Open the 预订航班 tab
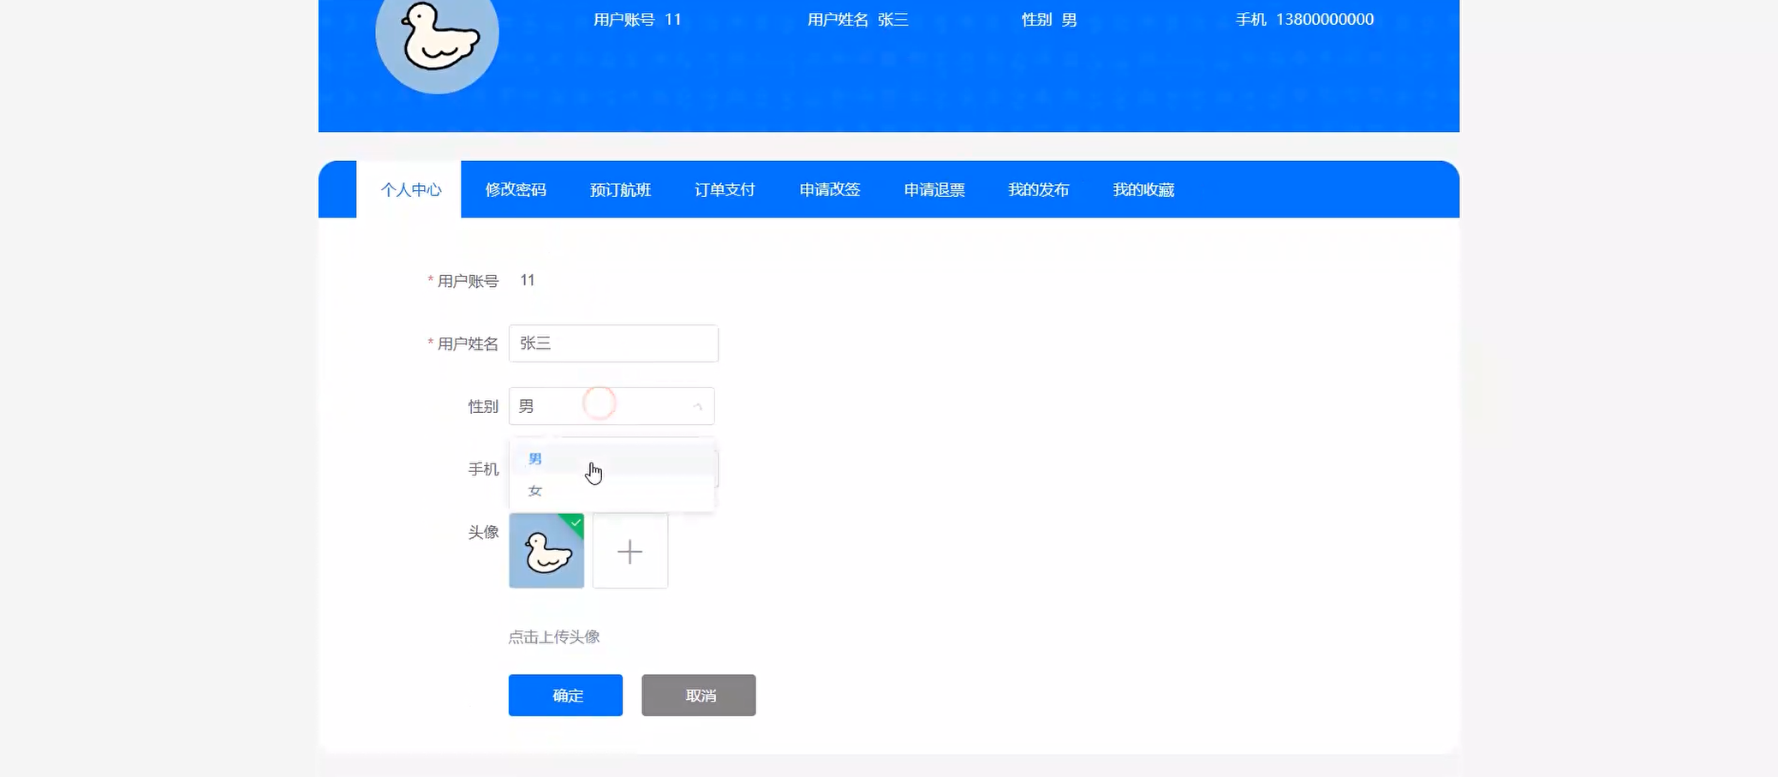Screen dimensions: 1778x777 click(x=620, y=189)
